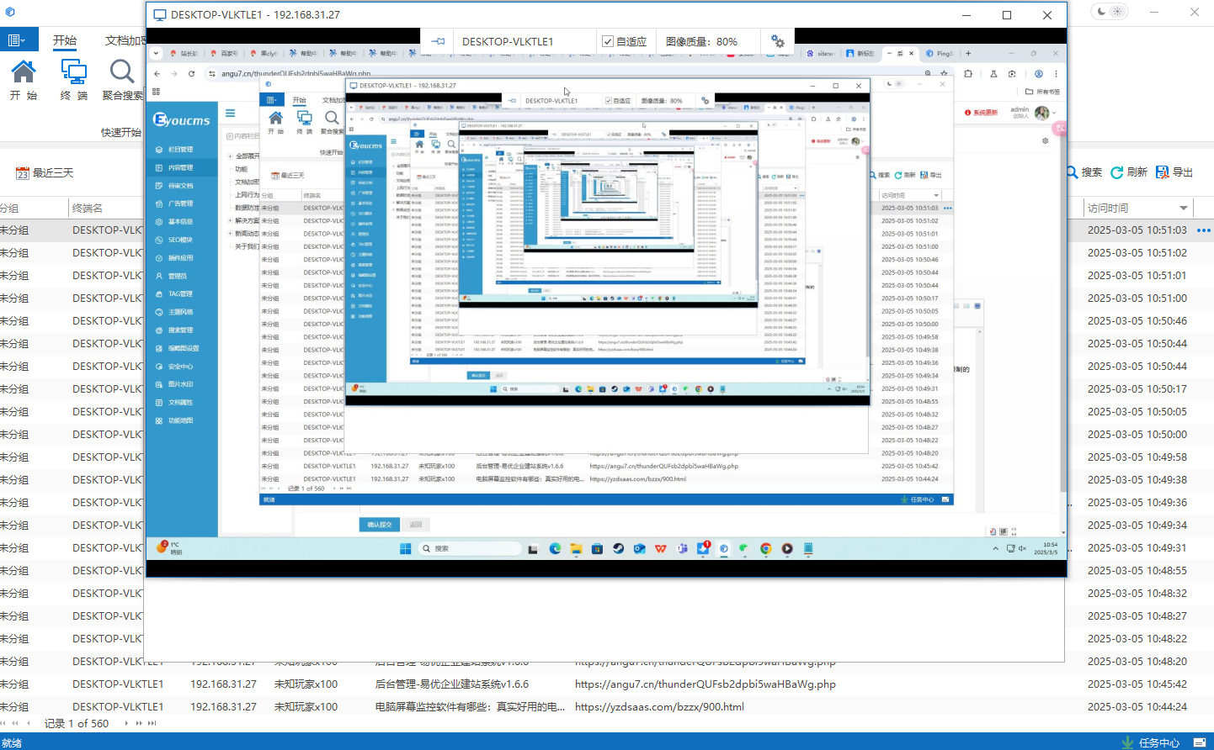1214x750 pixels.
Task: Open Google Chrome on the largest remote taskbar
Action: 765,549
